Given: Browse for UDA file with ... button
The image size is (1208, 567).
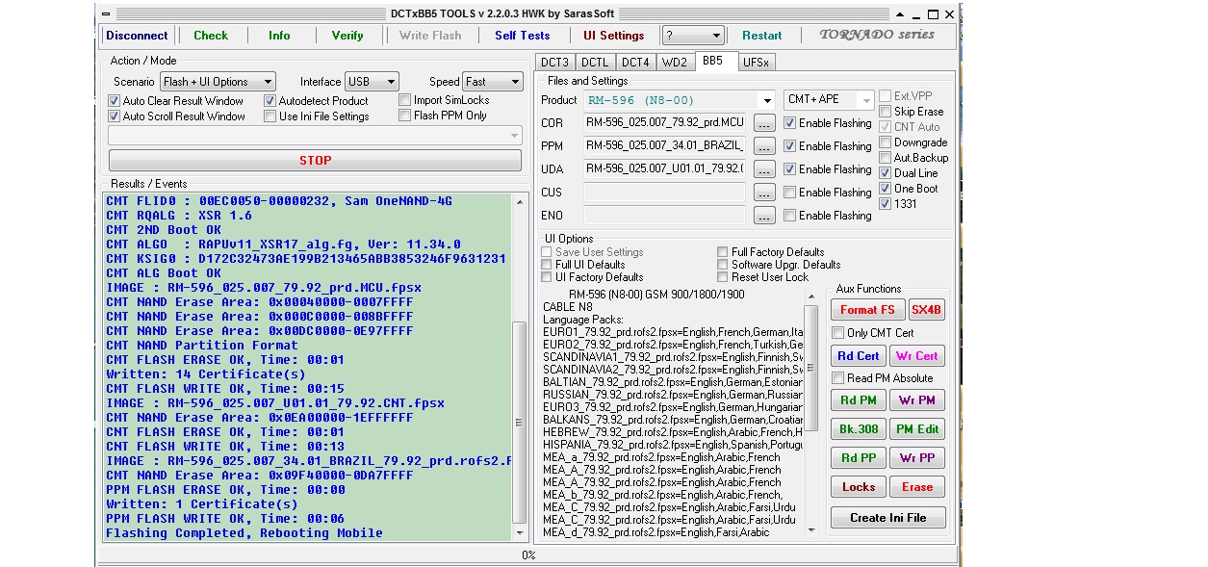Looking at the screenshot, I should click(763, 169).
